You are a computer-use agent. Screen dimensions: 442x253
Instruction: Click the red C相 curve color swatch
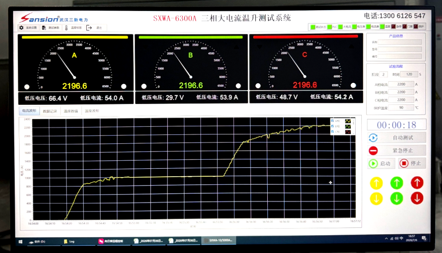pos(348,132)
